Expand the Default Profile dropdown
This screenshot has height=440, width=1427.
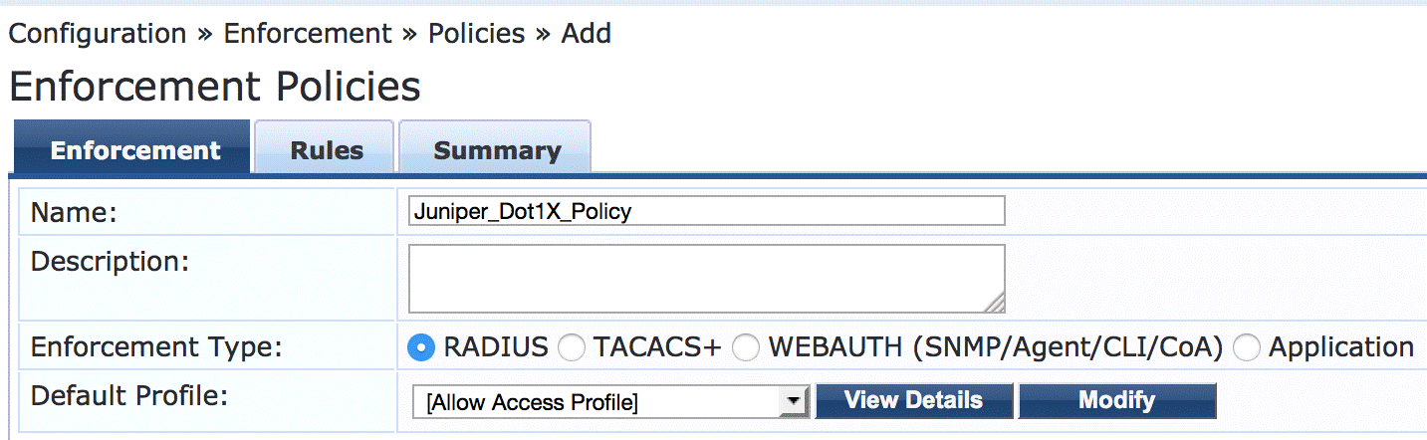(793, 402)
